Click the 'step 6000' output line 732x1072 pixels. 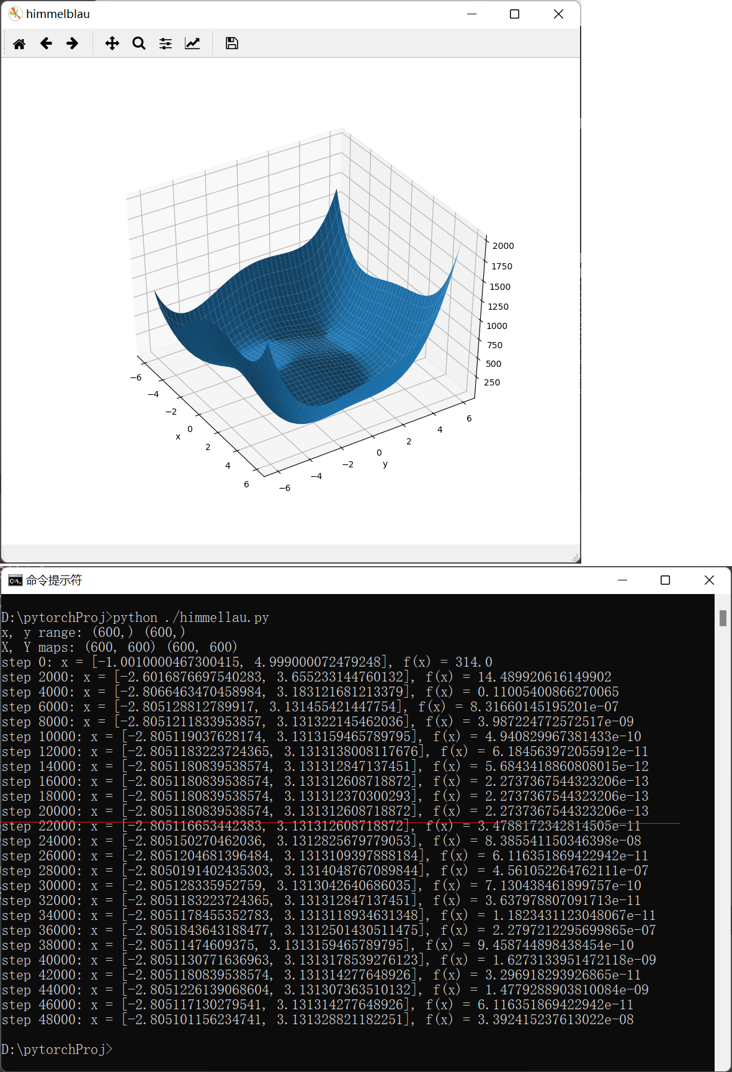point(310,707)
